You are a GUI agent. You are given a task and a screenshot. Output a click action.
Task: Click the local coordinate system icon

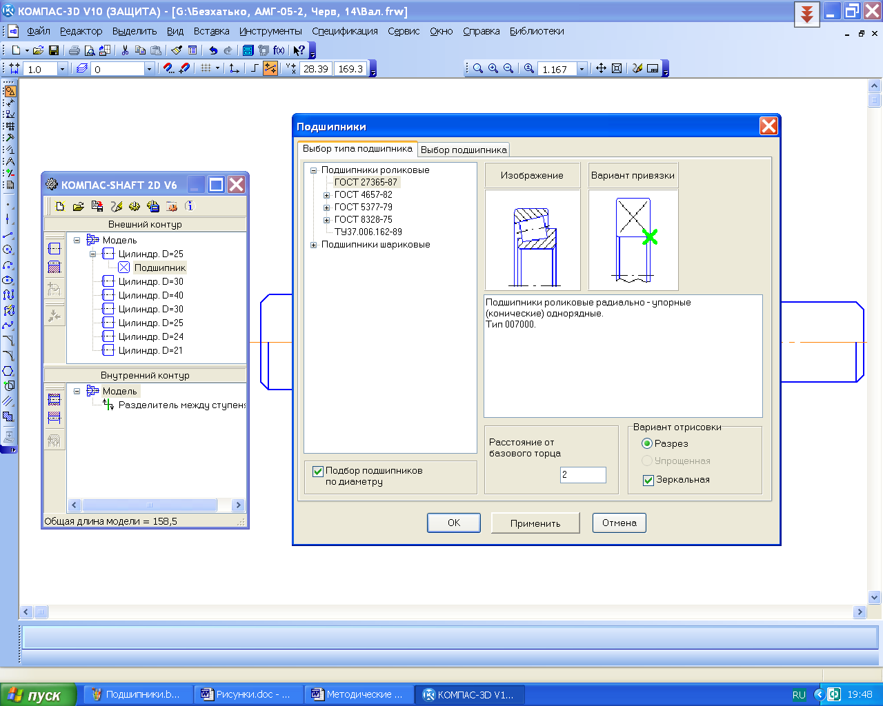(x=235, y=69)
